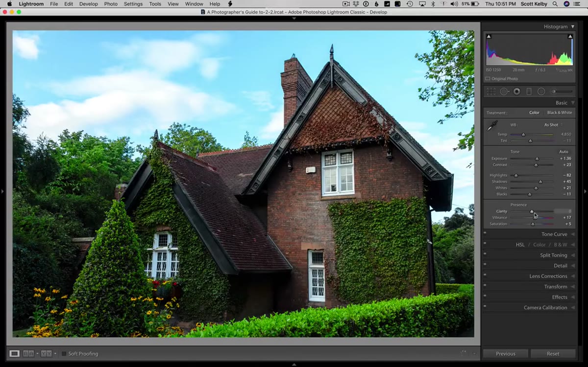The height and width of the screenshot is (367, 588).
Task: Show the left panel via edge arrow
Action: (x=2, y=191)
